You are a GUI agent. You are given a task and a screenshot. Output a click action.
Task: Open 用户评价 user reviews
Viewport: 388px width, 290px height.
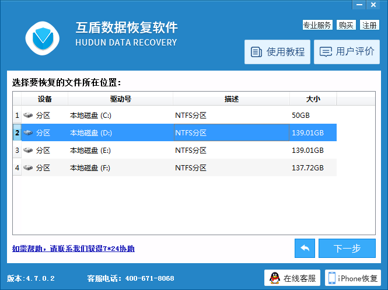[347, 52]
